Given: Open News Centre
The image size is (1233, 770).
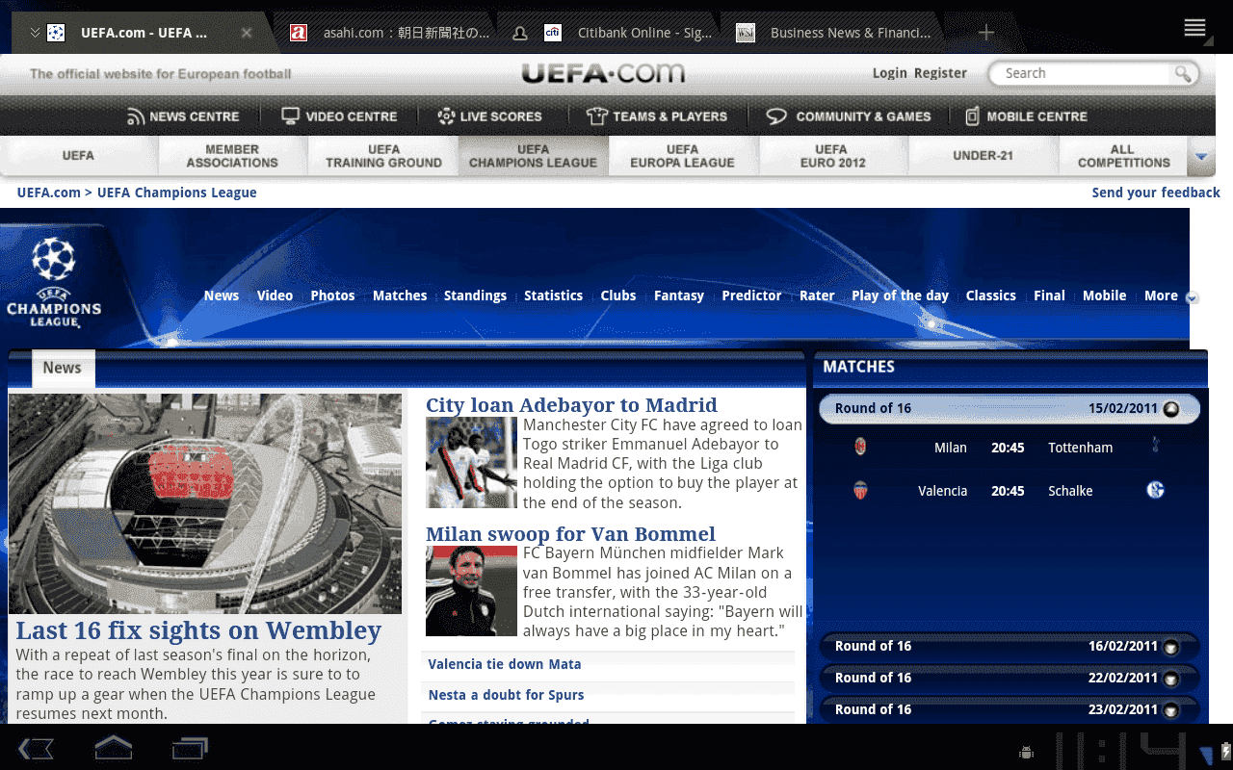Looking at the screenshot, I should click(x=183, y=116).
